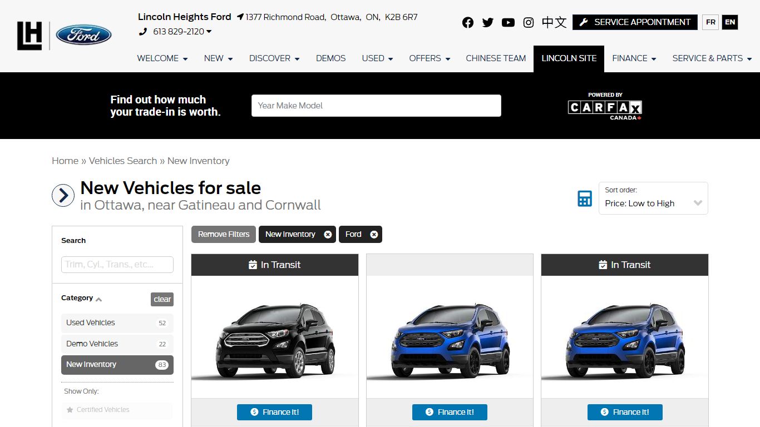The image size is (760, 427).
Task: Open the Discover menu
Action: tap(274, 58)
